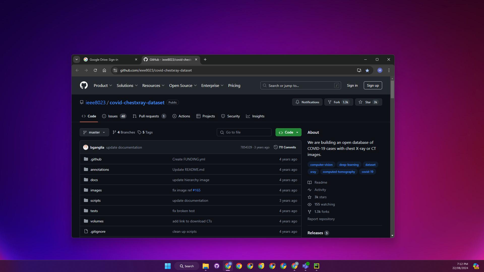Click the page vertical scrollbar thumb

pos(392,89)
